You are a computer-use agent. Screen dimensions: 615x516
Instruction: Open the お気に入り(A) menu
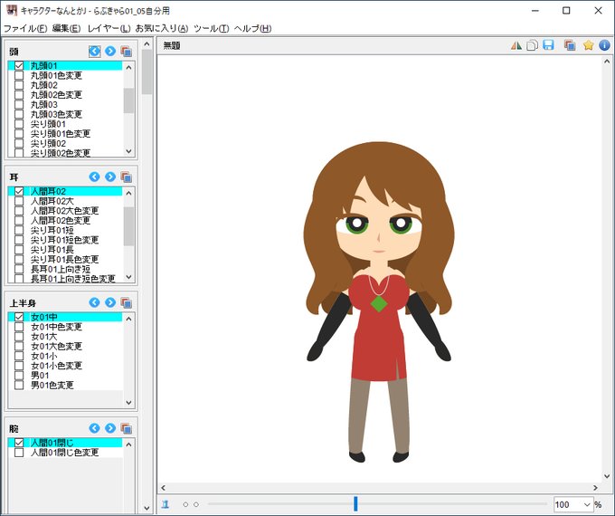(162, 28)
